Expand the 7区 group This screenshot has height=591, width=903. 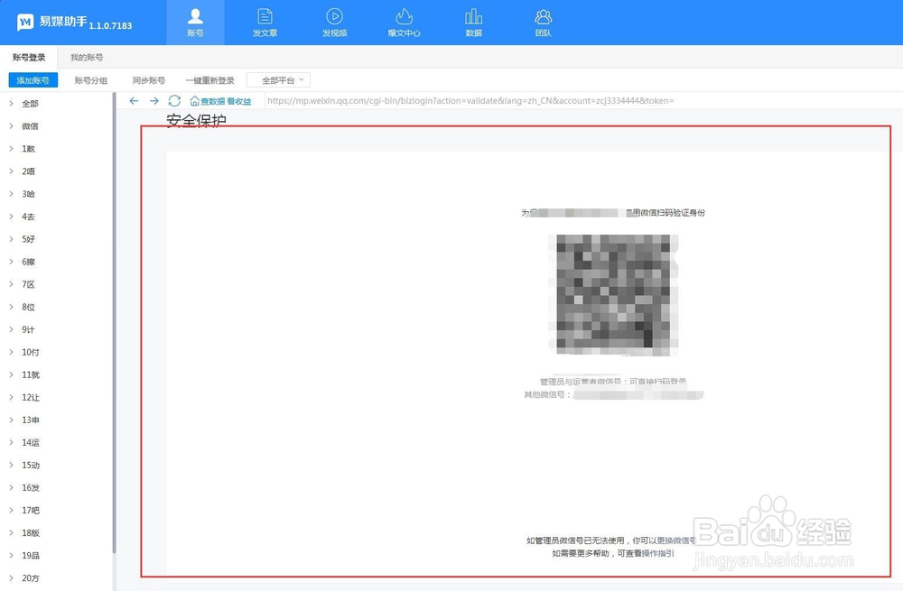[11, 284]
